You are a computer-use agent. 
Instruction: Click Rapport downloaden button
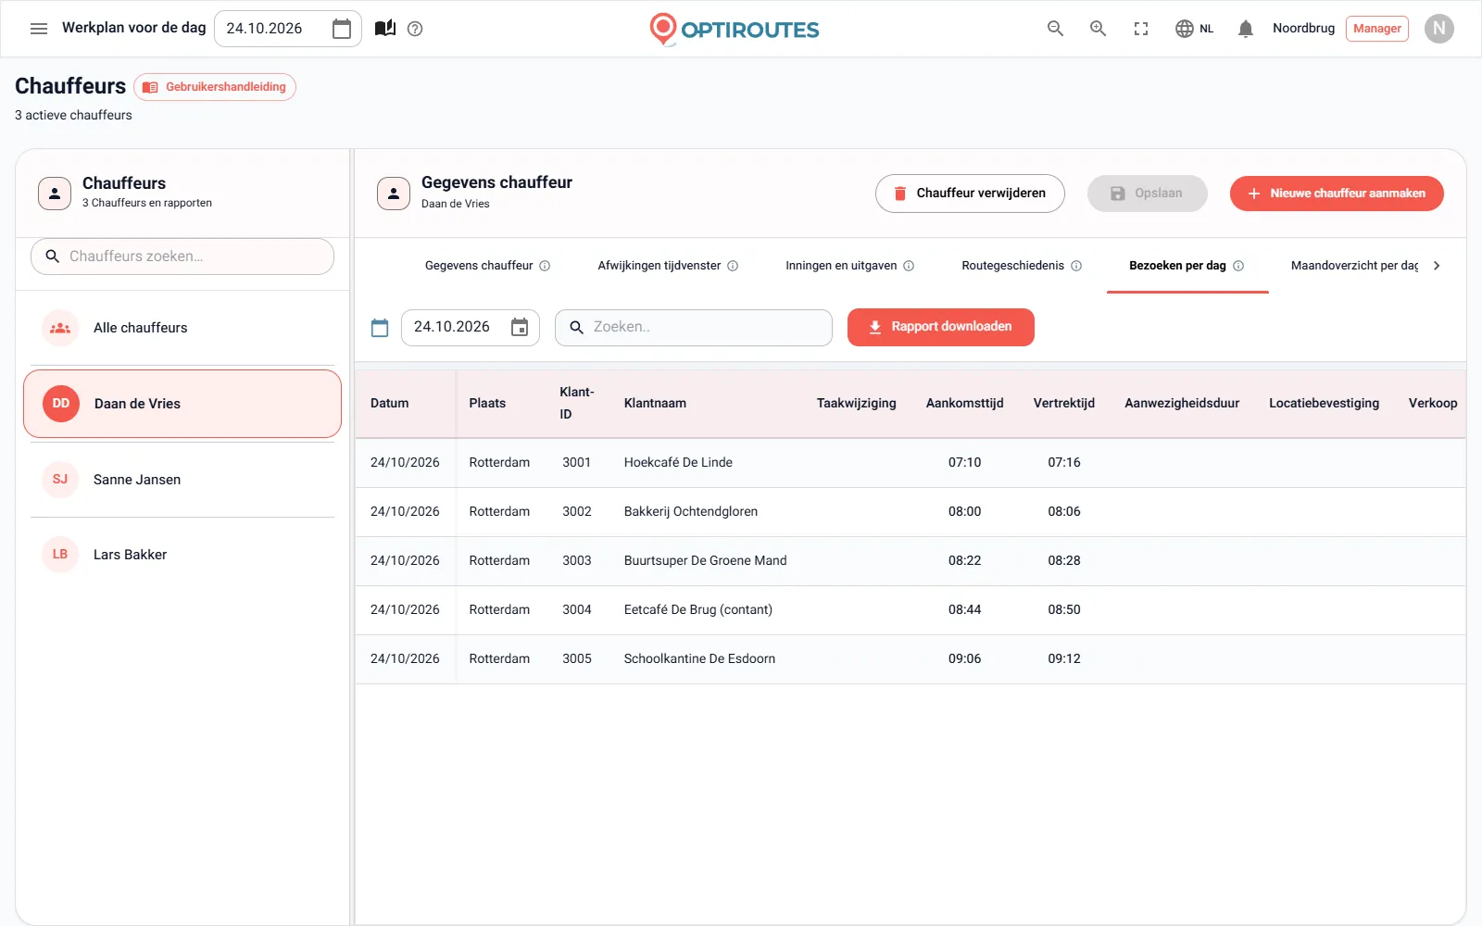coord(941,328)
